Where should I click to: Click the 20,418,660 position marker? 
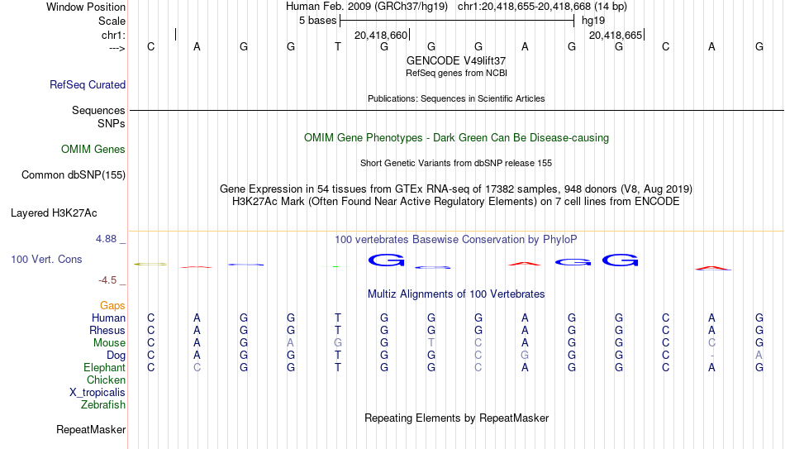pos(381,35)
